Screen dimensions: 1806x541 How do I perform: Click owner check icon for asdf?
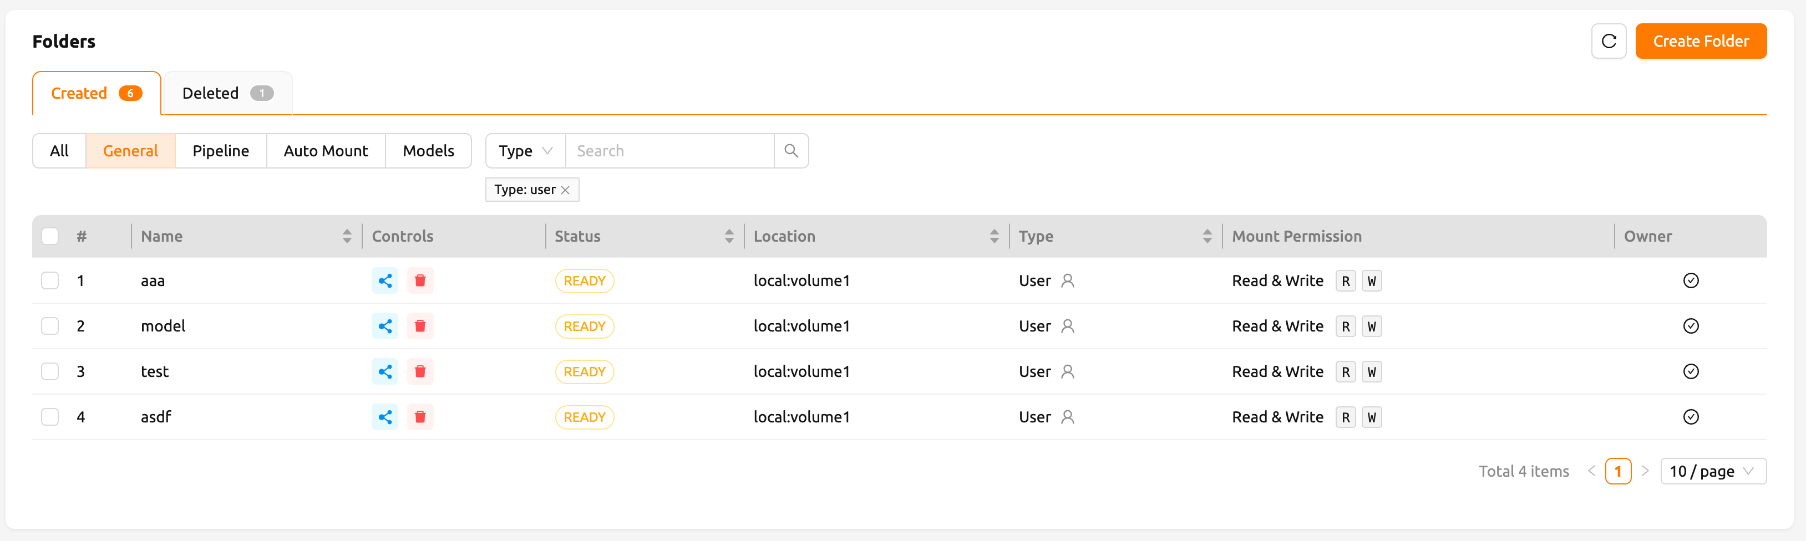[x=1690, y=417]
